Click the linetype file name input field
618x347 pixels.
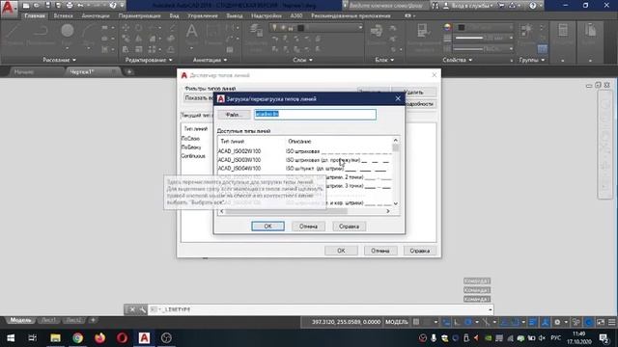(315, 114)
